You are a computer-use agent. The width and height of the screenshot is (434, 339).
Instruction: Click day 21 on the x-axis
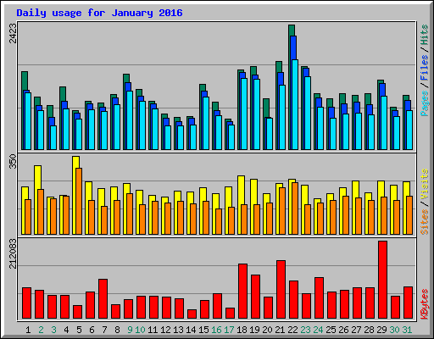tap(280, 330)
